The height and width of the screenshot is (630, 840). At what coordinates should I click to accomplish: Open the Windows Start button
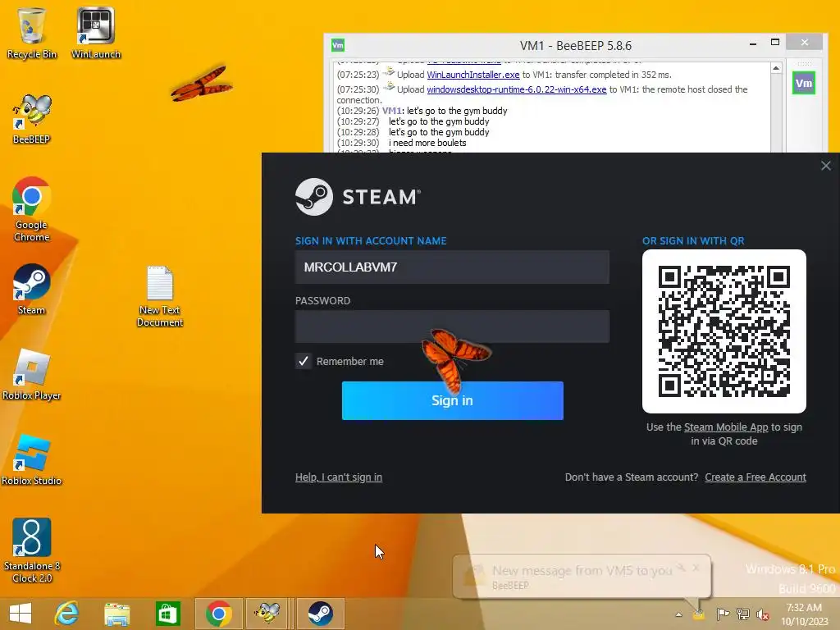pyautogui.click(x=21, y=614)
